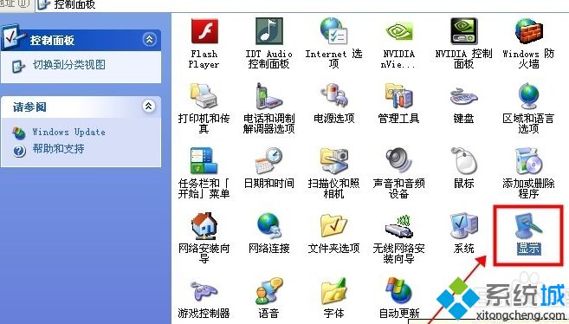Image resolution: width=569 pixels, height=324 pixels.
Task: Collapse the 控制面板 sidebar panel
Action: [x=150, y=39]
